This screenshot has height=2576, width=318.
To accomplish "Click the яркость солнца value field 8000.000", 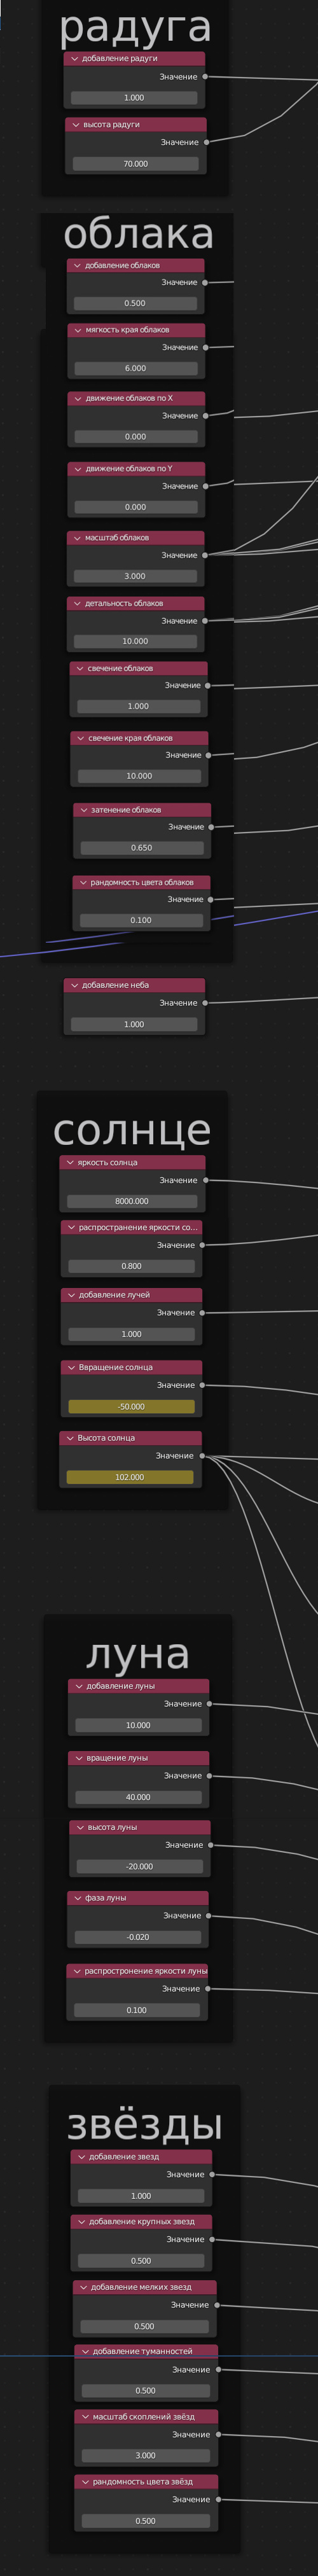I will (132, 1202).
